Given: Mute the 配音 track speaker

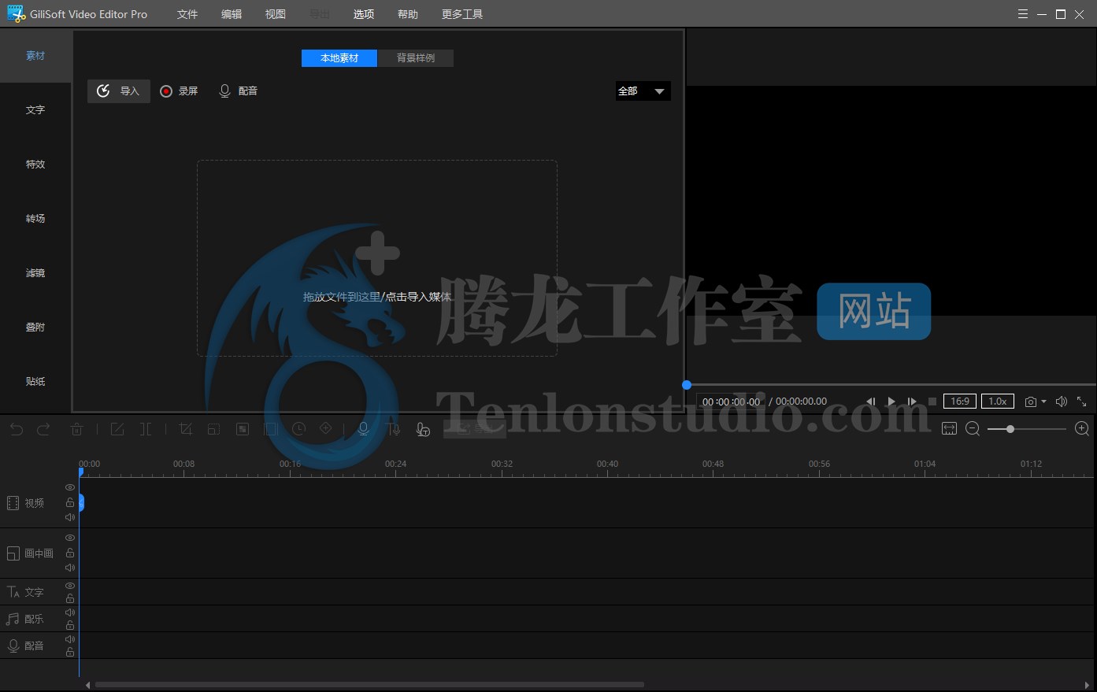Looking at the screenshot, I should point(70,639).
